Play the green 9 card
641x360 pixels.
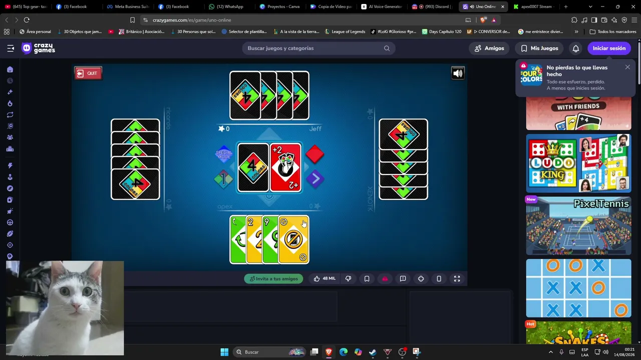(270, 239)
